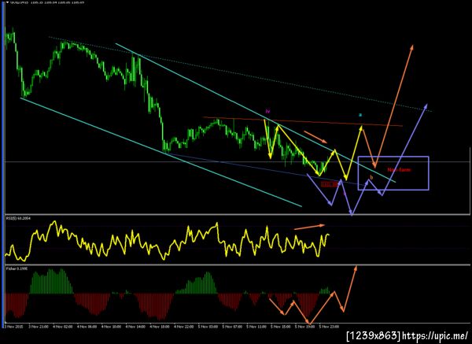Select the RSI(5) indicator label
Screen dimensions: 472x344
tap(18, 218)
